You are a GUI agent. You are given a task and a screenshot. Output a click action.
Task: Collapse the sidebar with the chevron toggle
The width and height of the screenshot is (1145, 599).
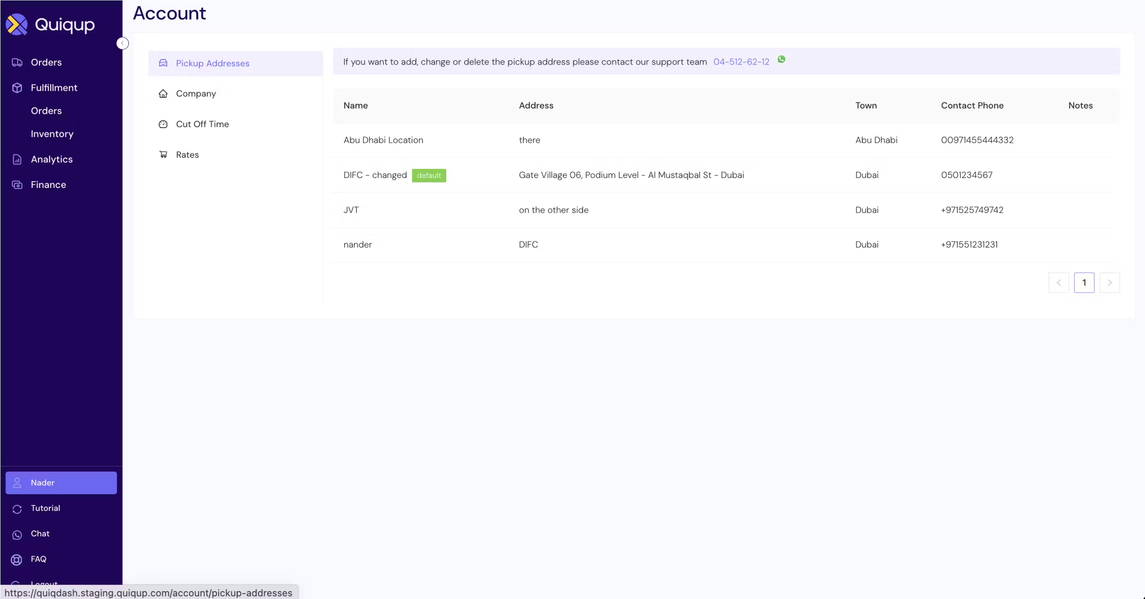click(x=122, y=43)
